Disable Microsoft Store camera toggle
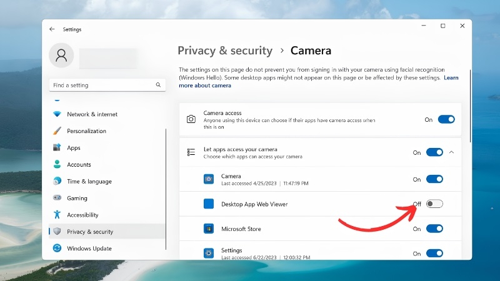This screenshot has height=281, width=500. point(434,229)
